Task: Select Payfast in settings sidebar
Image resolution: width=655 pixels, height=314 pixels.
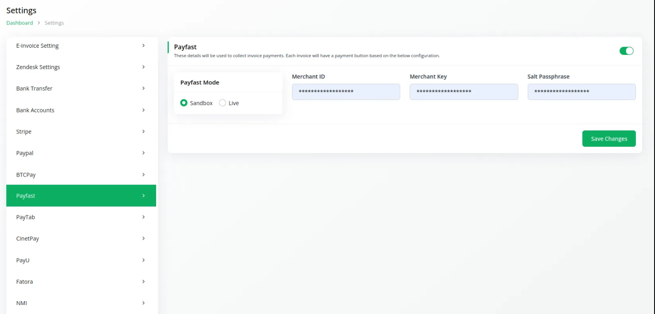Action: click(81, 196)
